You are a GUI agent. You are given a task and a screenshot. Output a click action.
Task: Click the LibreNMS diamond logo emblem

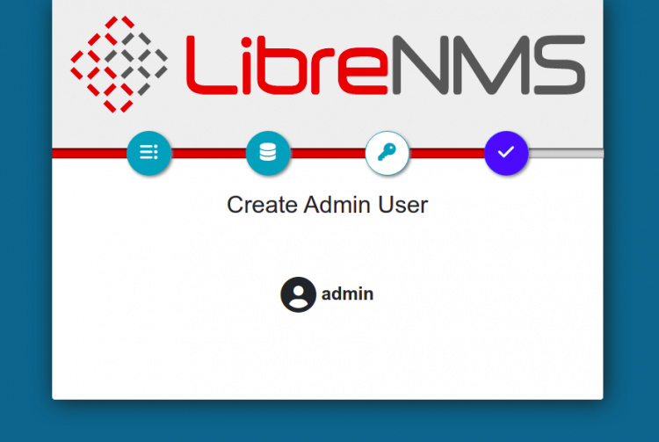pyautogui.click(x=119, y=64)
